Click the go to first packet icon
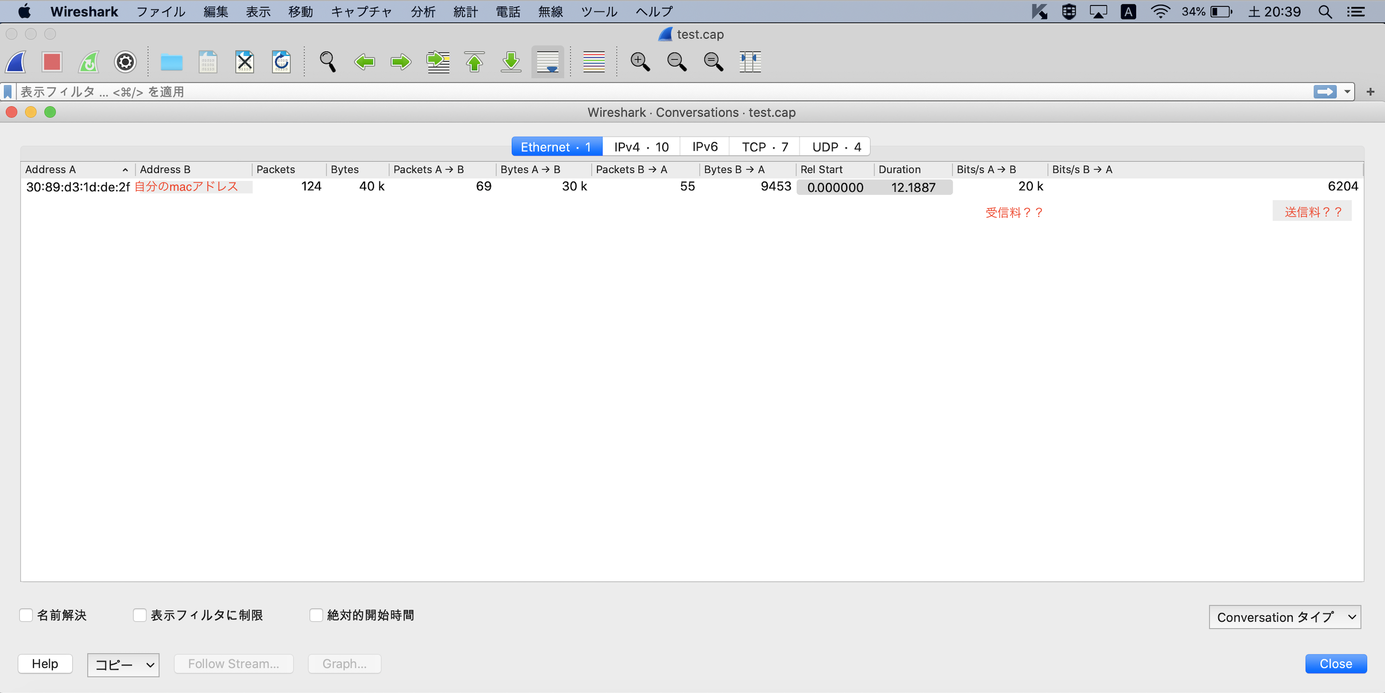Viewport: 1385px width, 693px height. tap(474, 62)
